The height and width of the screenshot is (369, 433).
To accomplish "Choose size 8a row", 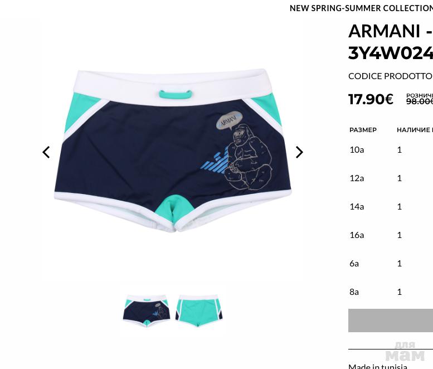I will click(391, 292).
